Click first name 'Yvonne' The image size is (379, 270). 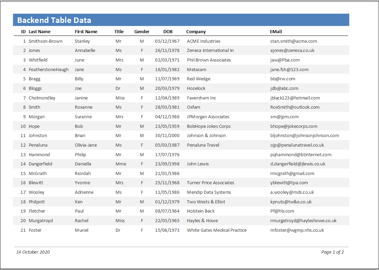(82, 183)
